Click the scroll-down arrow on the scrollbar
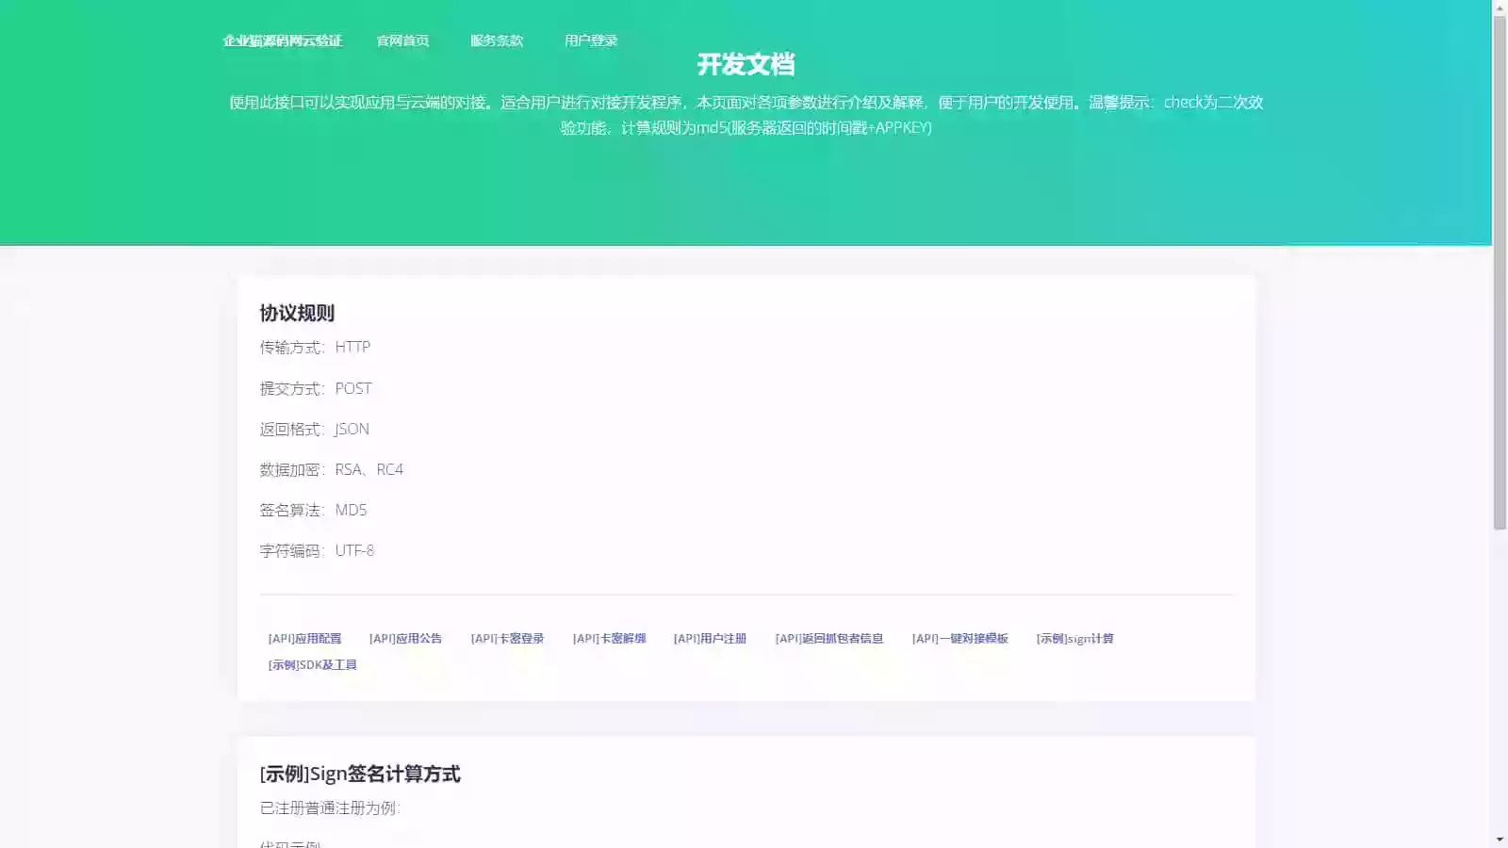Image resolution: width=1508 pixels, height=848 pixels. (1500, 840)
